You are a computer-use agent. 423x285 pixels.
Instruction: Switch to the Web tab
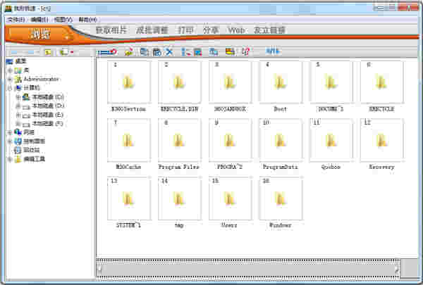237,30
